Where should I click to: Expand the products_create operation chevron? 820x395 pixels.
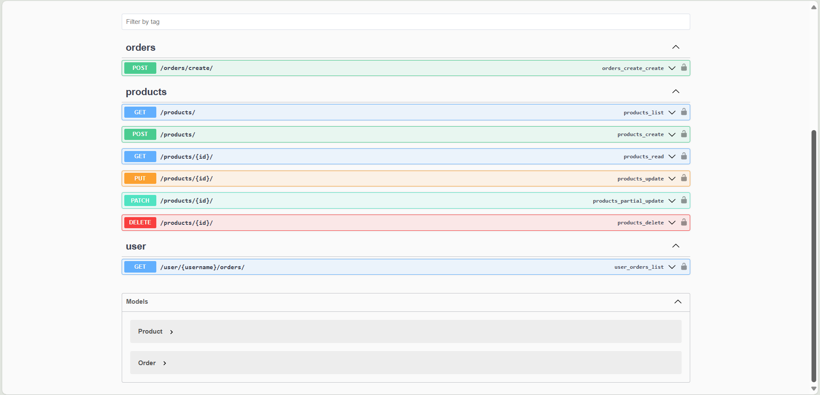(672, 134)
